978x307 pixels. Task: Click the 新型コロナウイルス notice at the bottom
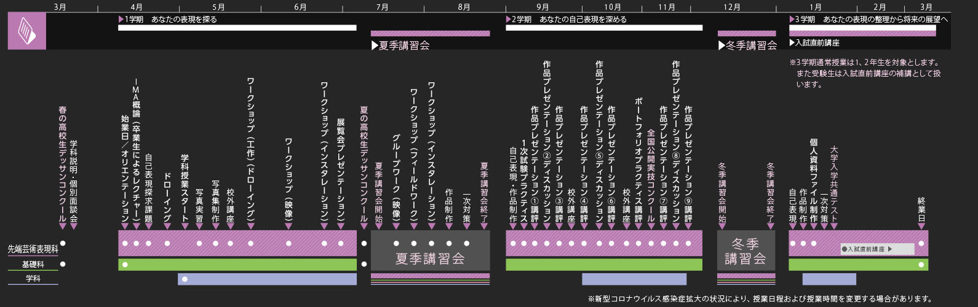760,299
